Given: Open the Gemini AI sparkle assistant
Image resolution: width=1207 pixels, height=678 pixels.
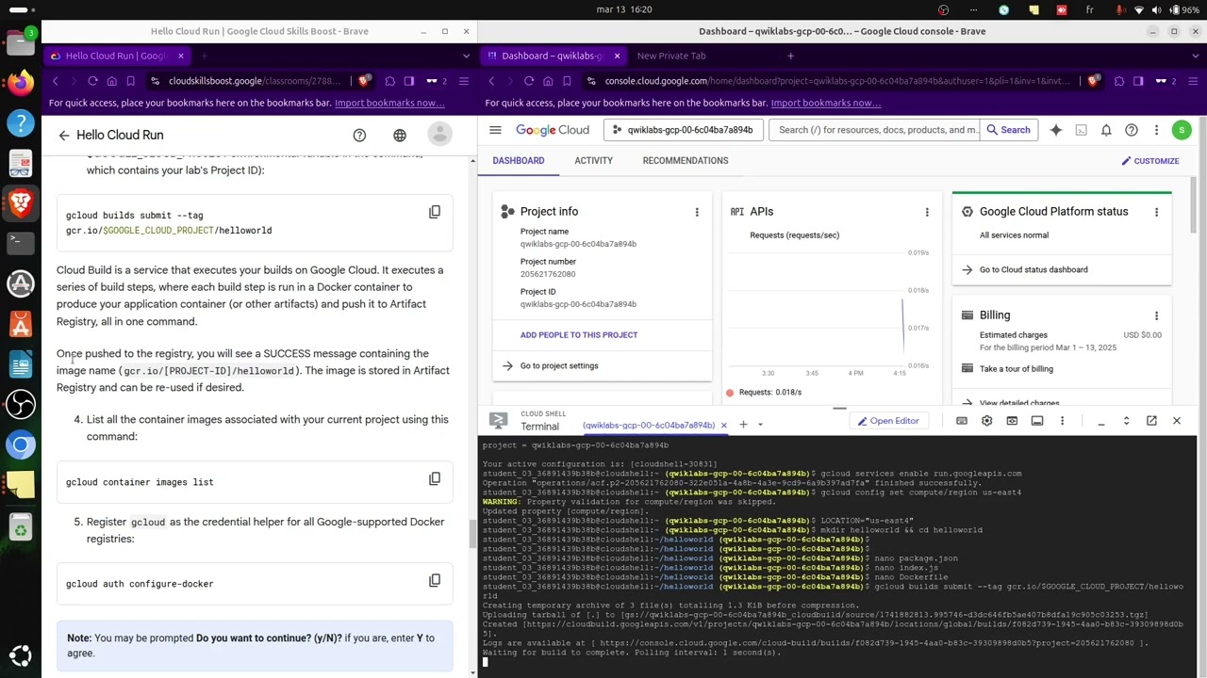Looking at the screenshot, I should tap(1056, 130).
